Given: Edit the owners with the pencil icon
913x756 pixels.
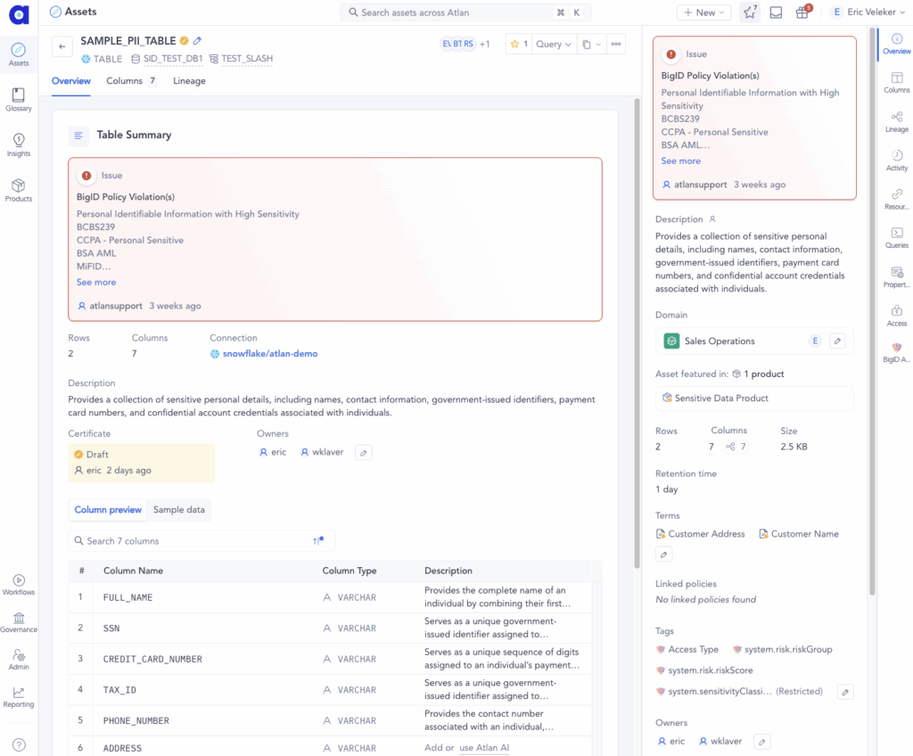Looking at the screenshot, I should [x=363, y=453].
